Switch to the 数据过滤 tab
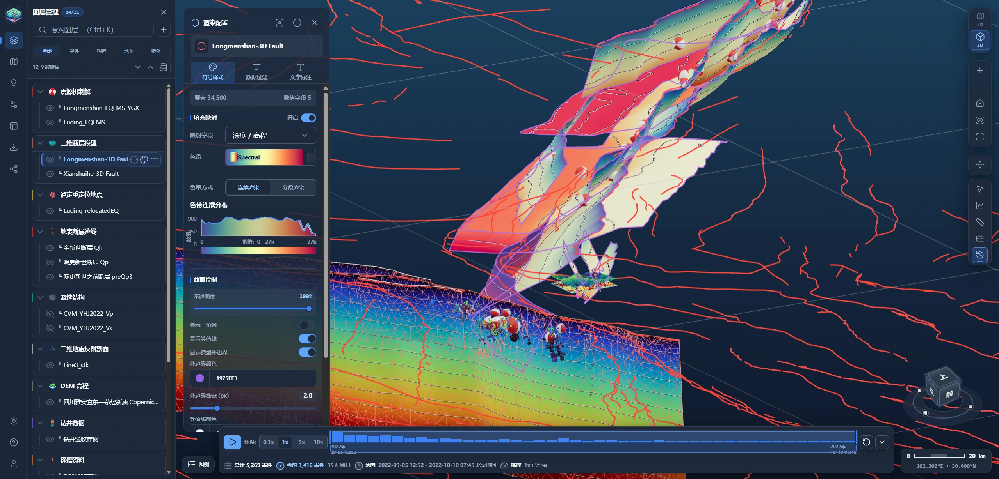Screen dimensions: 999x479 256,72
